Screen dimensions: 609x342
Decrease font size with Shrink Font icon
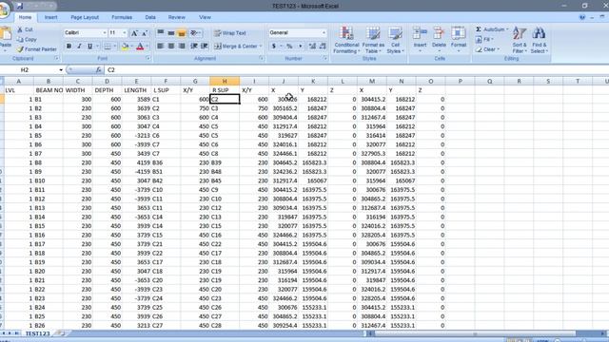coord(145,33)
